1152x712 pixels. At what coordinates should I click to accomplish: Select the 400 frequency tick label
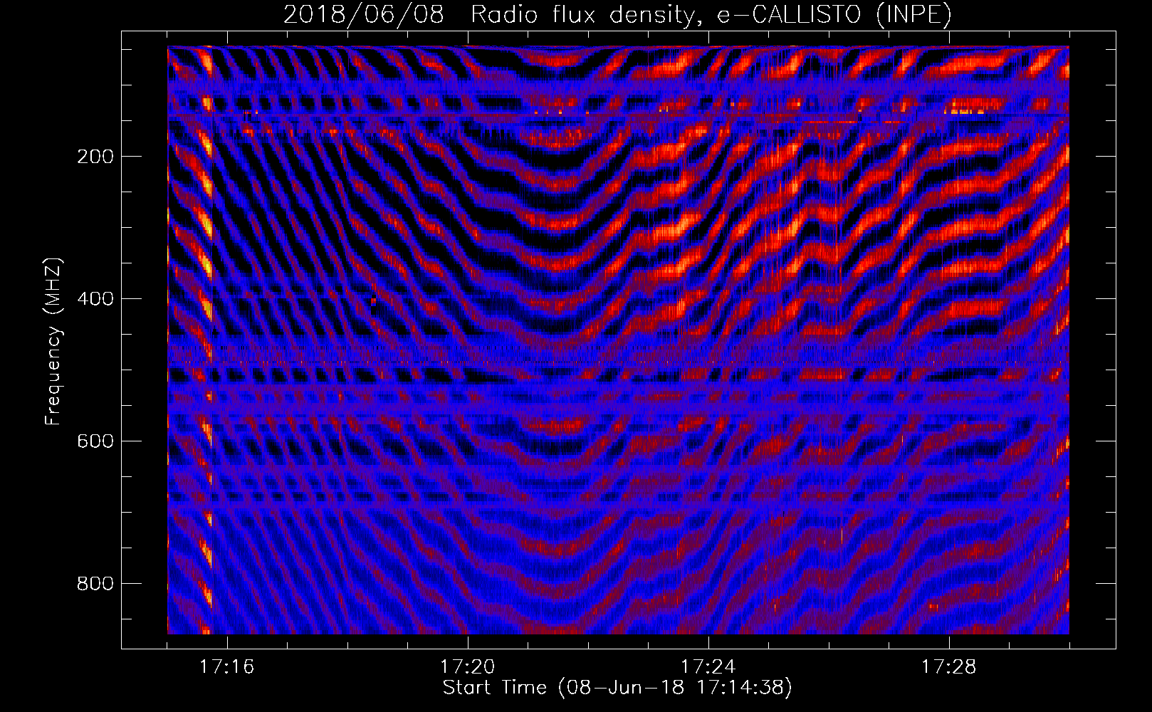coord(95,298)
